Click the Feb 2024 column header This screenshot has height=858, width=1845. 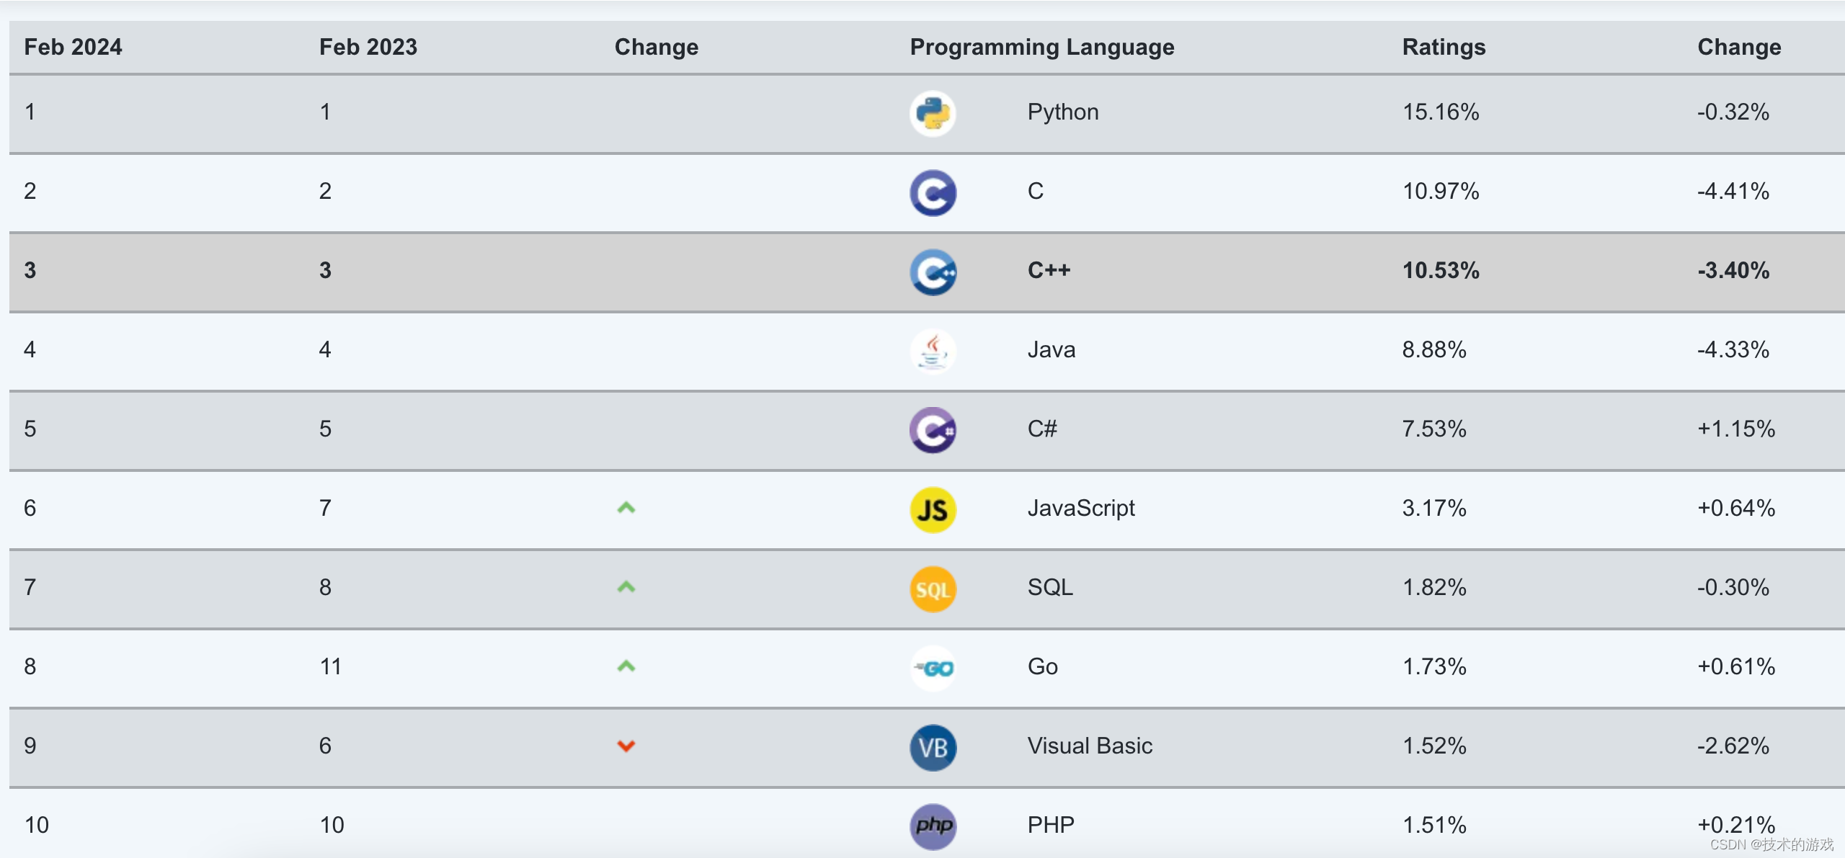pyautogui.click(x=73, y=47)
